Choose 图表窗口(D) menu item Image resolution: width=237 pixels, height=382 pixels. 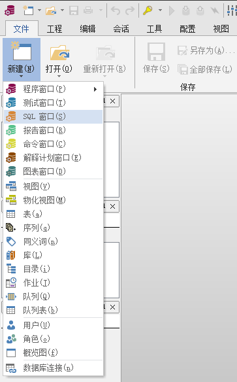pyautogui.click(x=53, y=171)
